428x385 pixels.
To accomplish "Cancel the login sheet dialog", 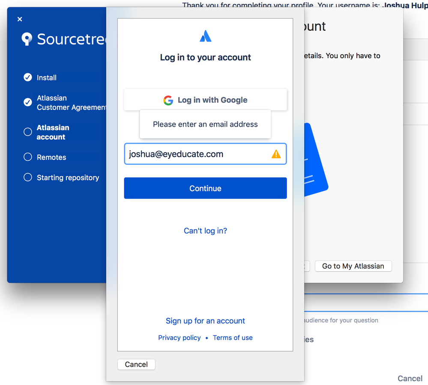I will [136, 364].
